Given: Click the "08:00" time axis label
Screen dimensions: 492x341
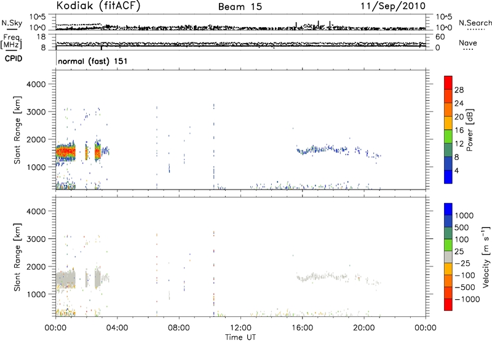Looking at the screenshot, I should [x=179, y=328].
